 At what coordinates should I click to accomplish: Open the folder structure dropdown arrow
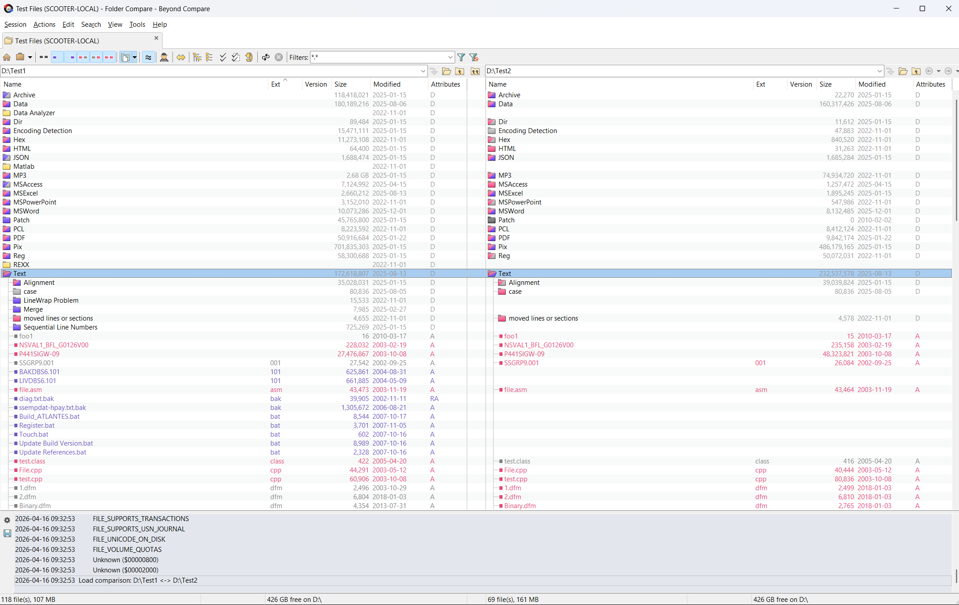134,57
